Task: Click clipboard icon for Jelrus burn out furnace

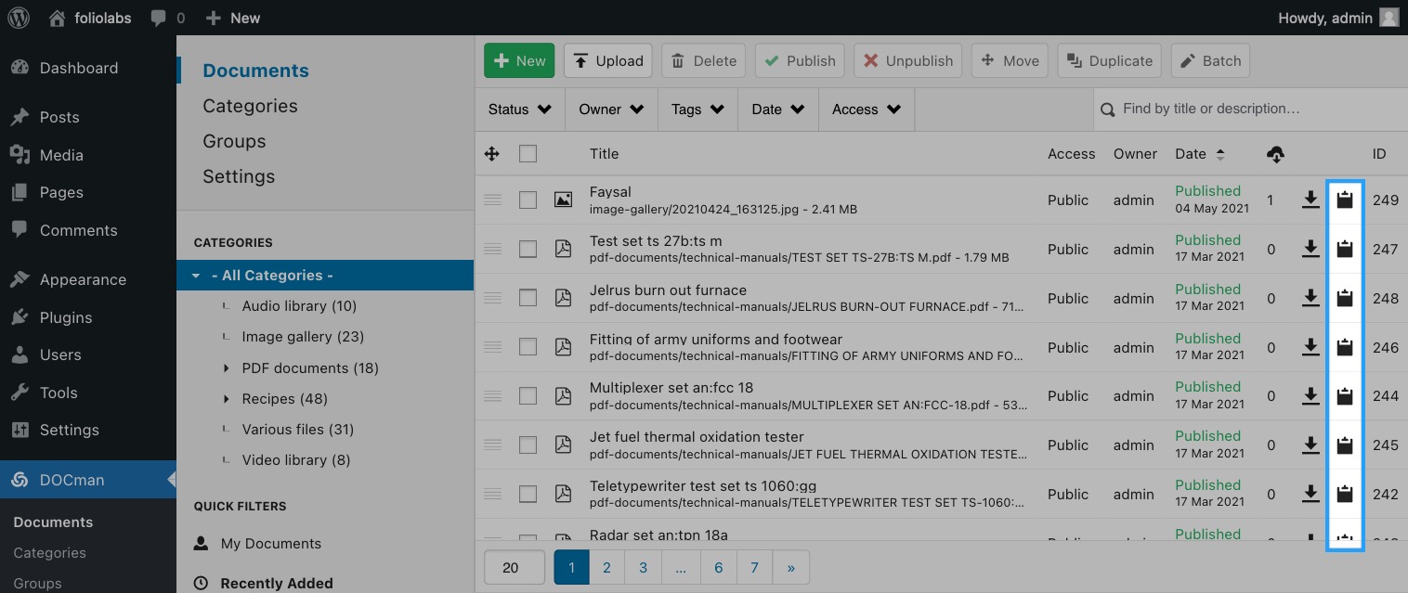Action: coord(1344,298)
